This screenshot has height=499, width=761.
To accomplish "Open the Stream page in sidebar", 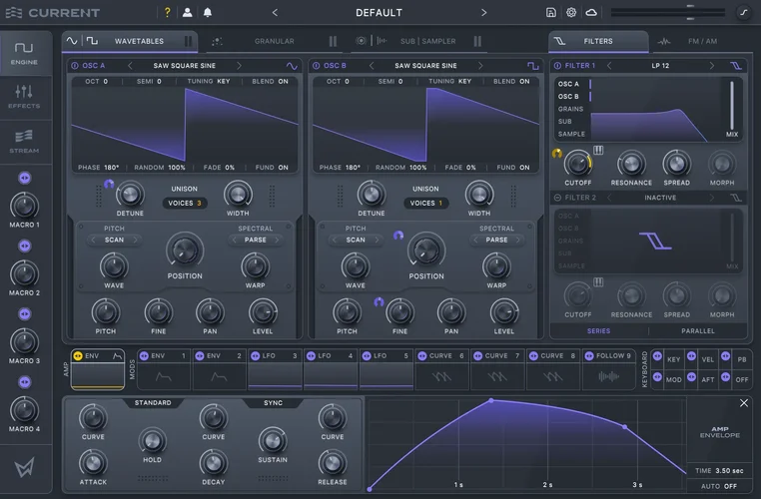I will point(24,141).
